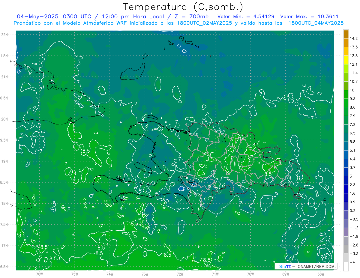Click the legend value "-3.3"
Viewport: 360px width, 278px height.
click(354, 253)
